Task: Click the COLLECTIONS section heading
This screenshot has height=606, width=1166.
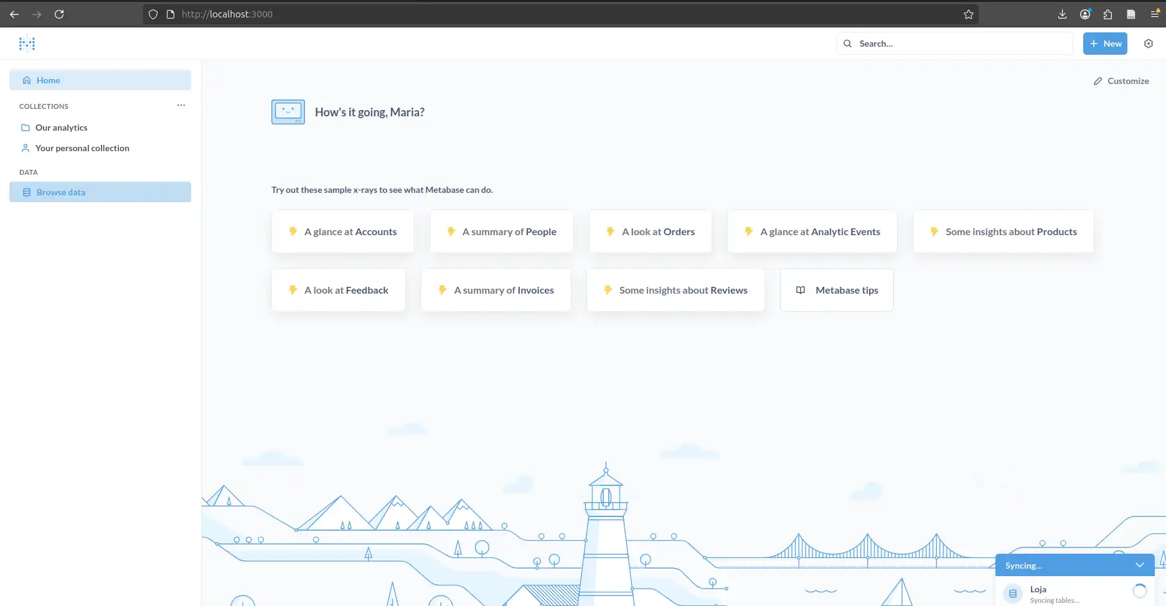Action: click(44, 106)
